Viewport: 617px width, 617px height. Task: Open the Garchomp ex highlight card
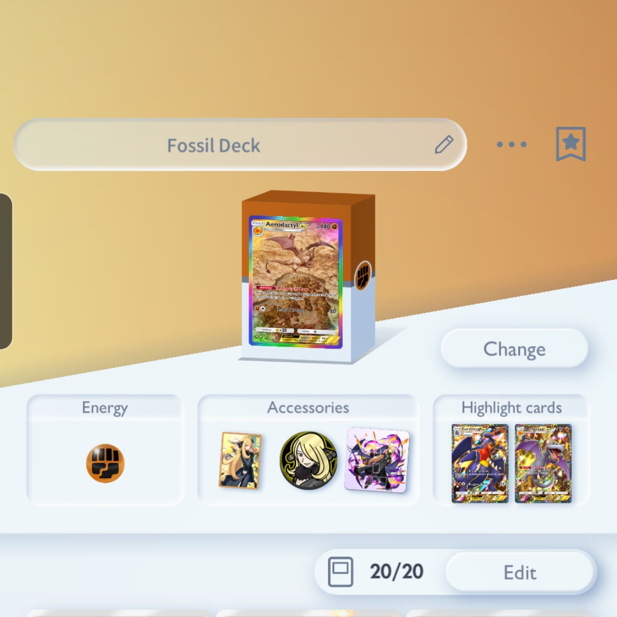click(x=480, y=463)
